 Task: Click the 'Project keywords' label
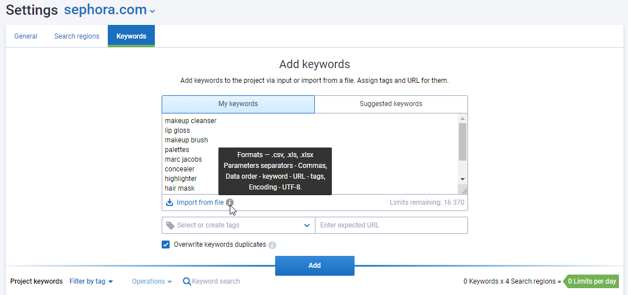click(x=36, y=281)
